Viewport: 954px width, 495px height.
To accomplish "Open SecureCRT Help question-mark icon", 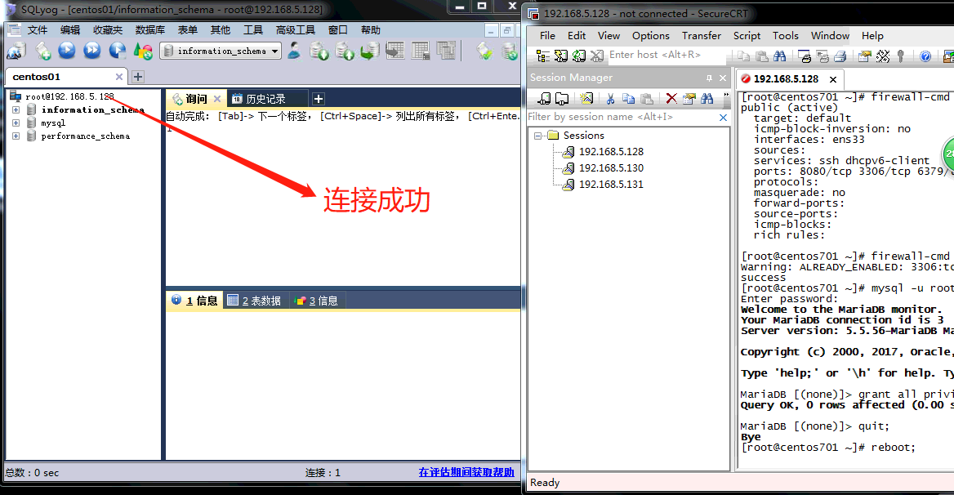I will click(x=925, y=56).
